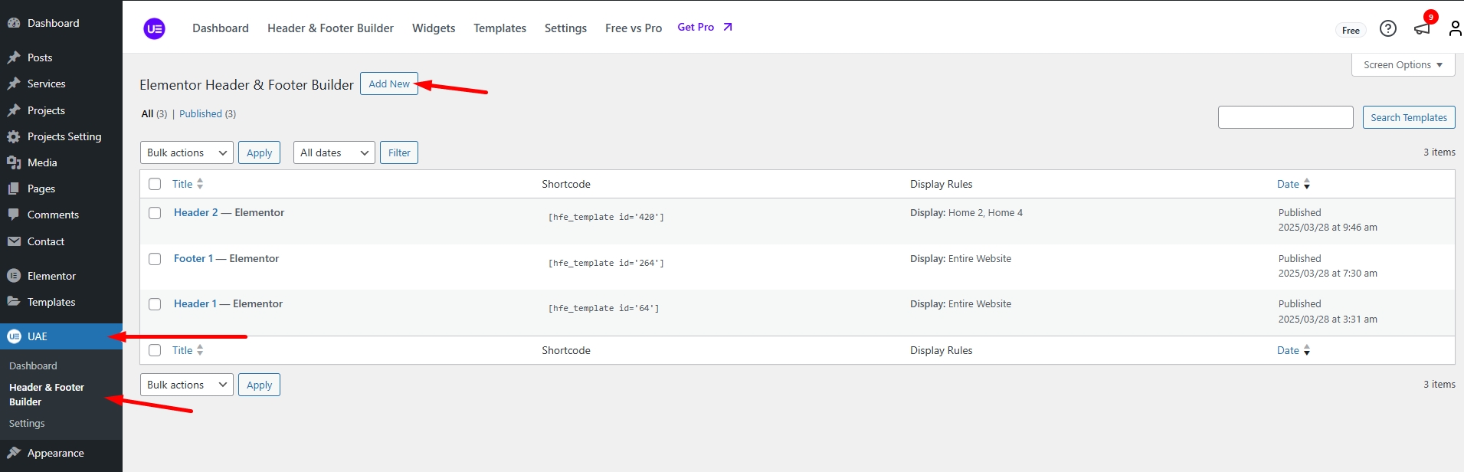Expand the Screen Options panel
Viewport: 1464px width, 472px height.
pyautogui.click(x=1402, y=65)
